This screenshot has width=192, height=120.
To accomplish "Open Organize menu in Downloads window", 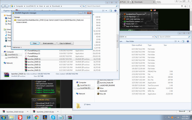I will (x=7, y=11).
